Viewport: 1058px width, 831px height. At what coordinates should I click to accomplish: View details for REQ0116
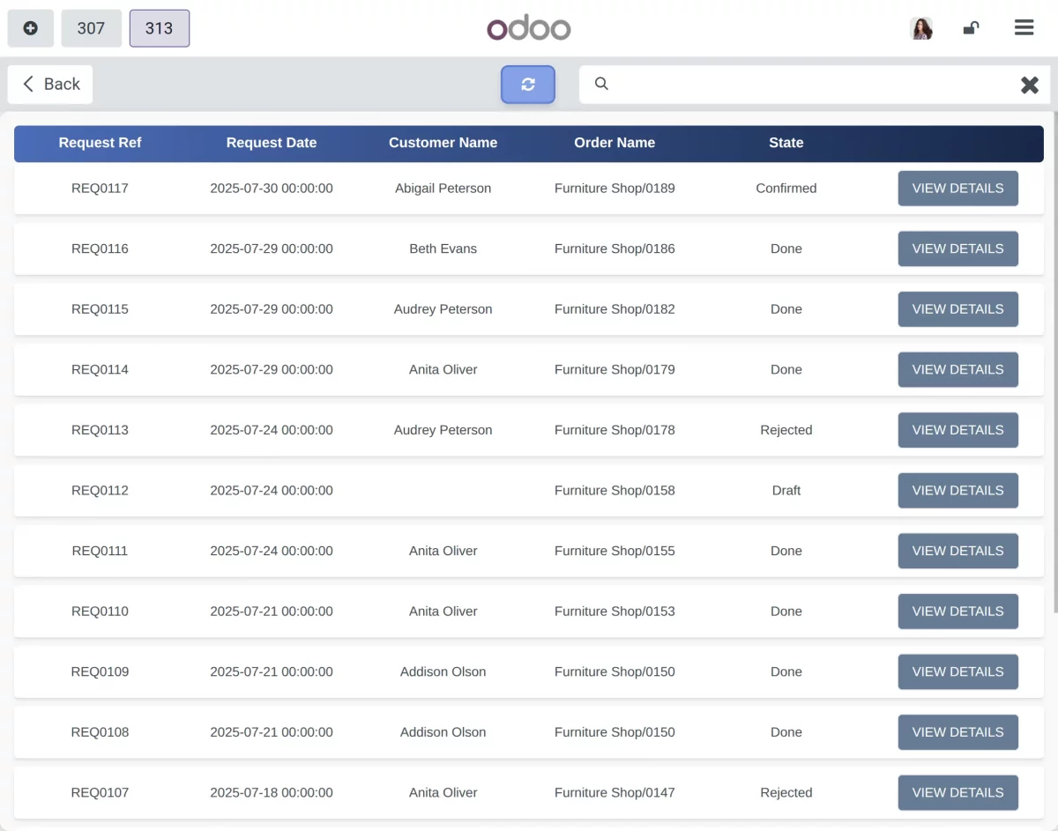click(957, 249)
